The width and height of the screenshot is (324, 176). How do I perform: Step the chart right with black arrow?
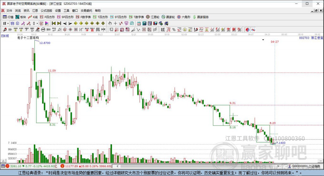[x=70, y=23]
